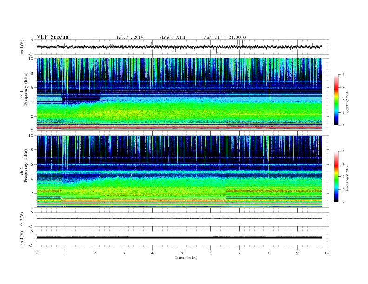Click time axis tick label "3"
This screenshot has width=368, height=284.
pyautogui.click(x=124, y=253)
